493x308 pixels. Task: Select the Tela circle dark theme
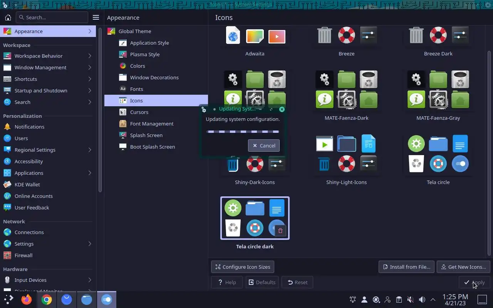255,224
